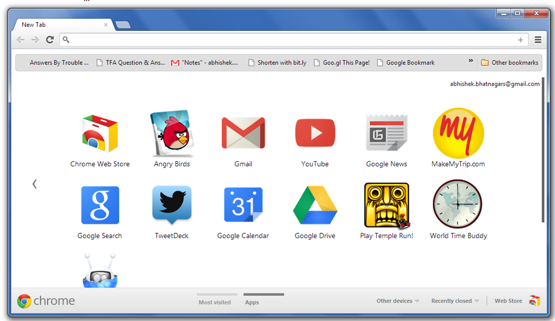Open TweetDeck
The height and width of the screenshot is (321, 555).
[x=171, y=205]
